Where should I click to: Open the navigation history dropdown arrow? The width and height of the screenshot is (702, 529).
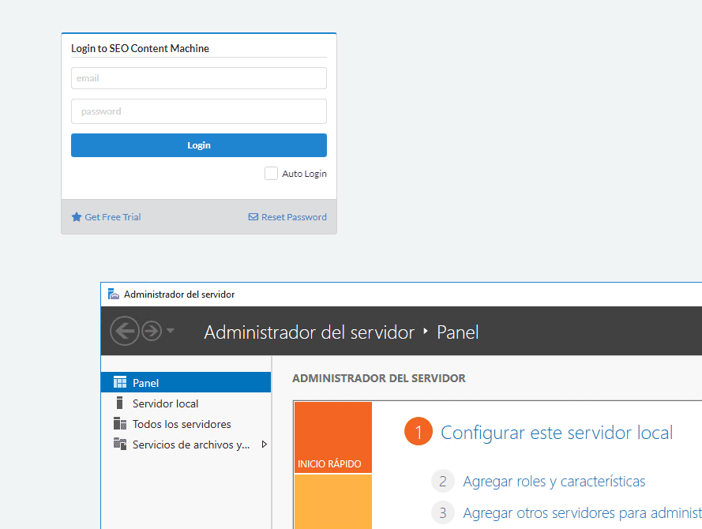[170, 331]
